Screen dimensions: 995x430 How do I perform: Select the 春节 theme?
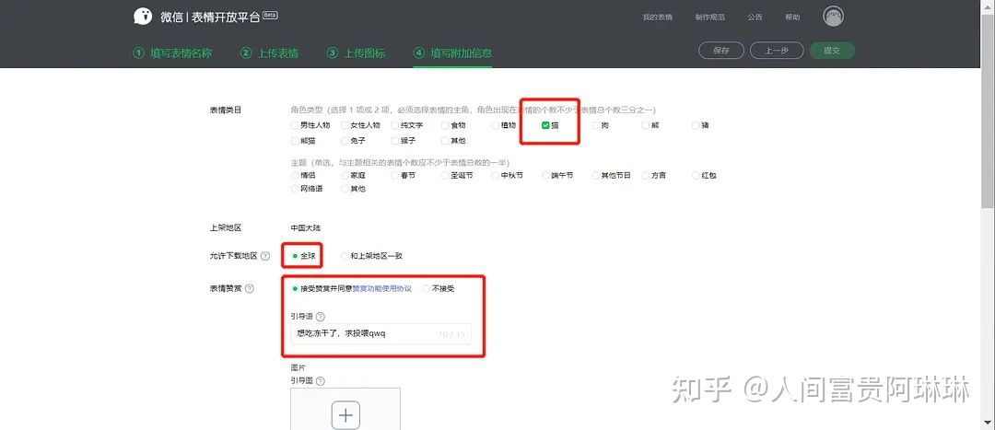point(395,175)
